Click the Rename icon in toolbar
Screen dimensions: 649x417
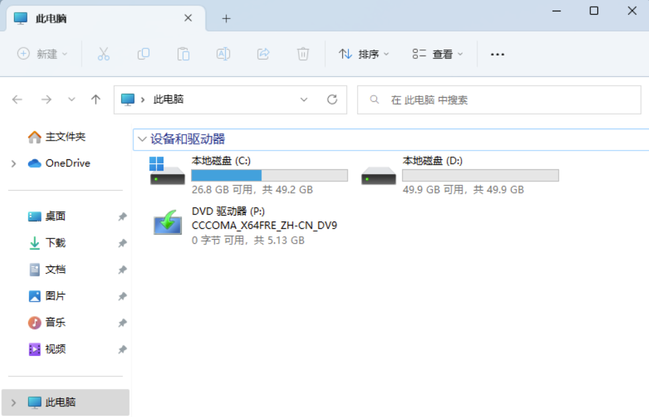pyautogui.click(x=223, y=54)
